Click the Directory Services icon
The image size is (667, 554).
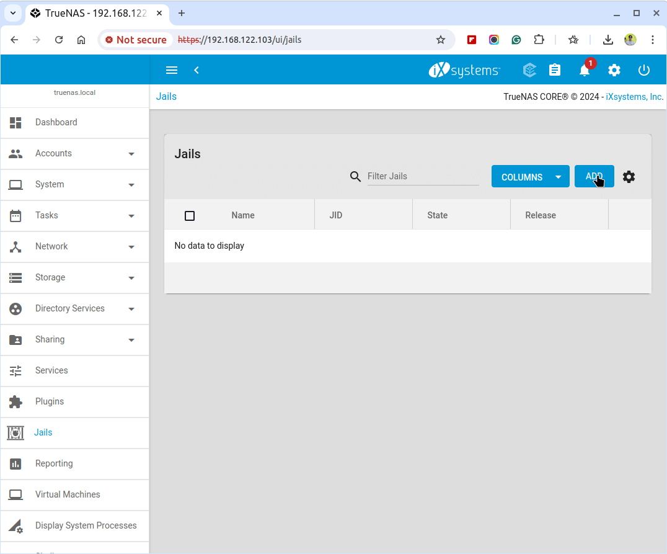pyautogui.click(x=15, y=309)
